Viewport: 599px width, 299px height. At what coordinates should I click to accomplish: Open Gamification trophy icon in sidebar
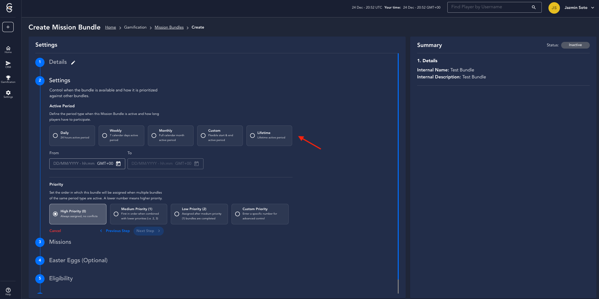[8, 79]
